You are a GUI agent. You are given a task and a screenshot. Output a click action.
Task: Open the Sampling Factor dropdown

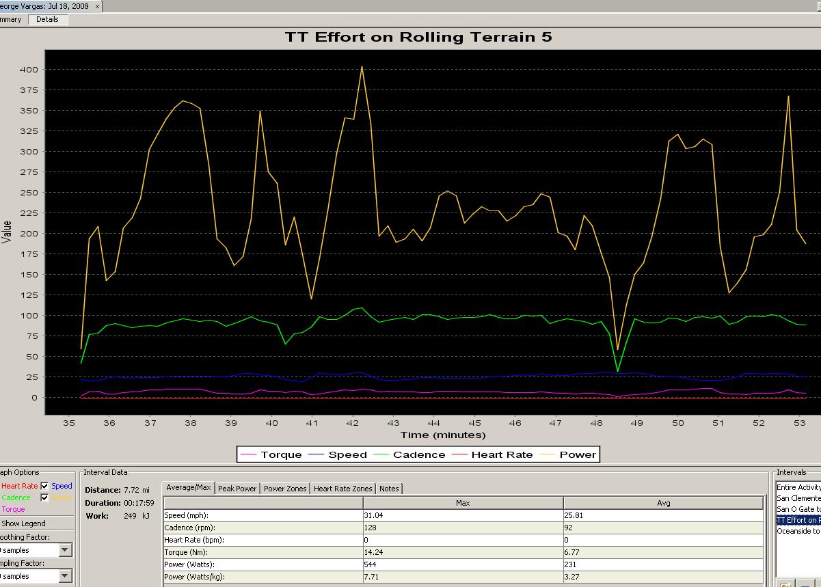(65, 576)
